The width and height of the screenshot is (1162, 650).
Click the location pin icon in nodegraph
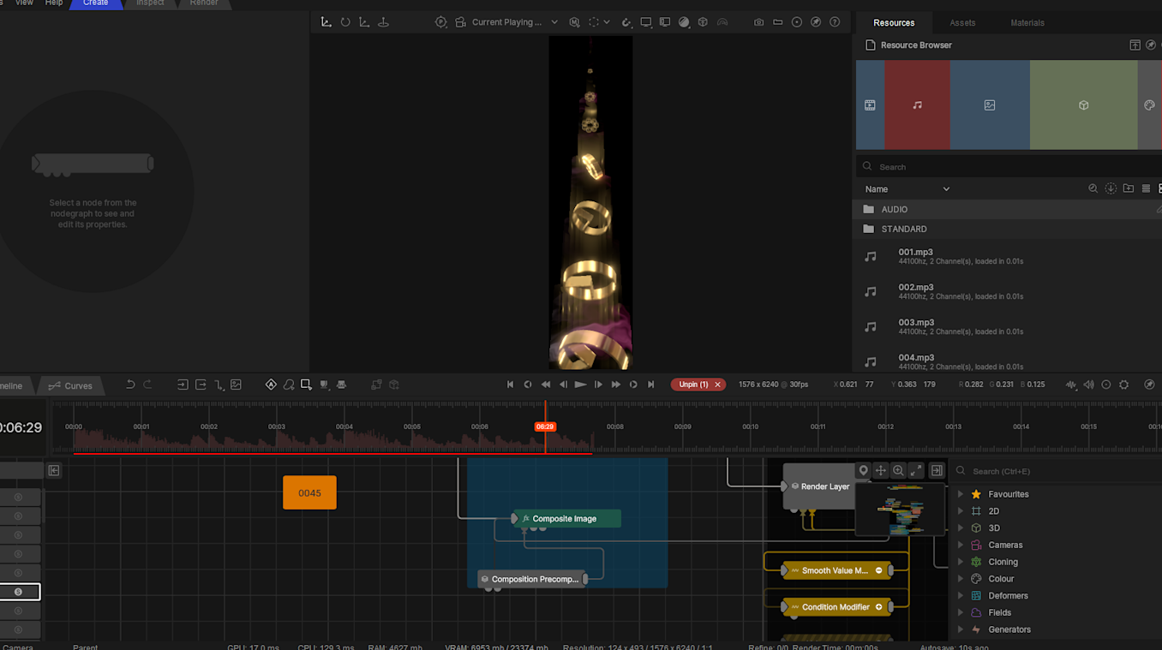point(863,470)
